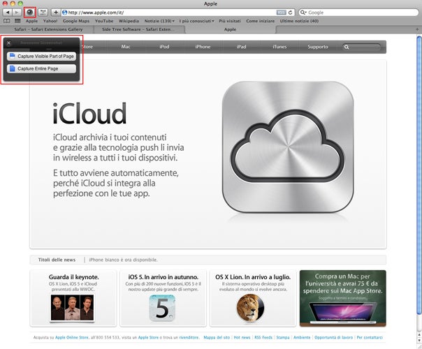Click Stampa footer link

pyautogui.click(x=283, y=338)
